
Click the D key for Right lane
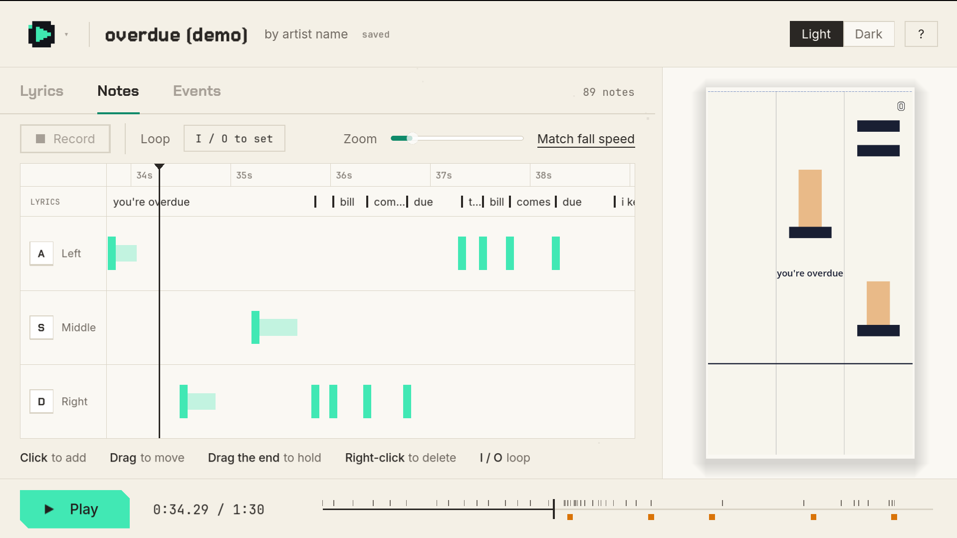point(41,401)
